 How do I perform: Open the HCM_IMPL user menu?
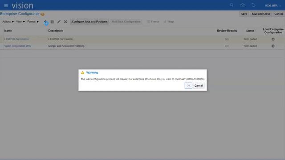pos(273,6)
